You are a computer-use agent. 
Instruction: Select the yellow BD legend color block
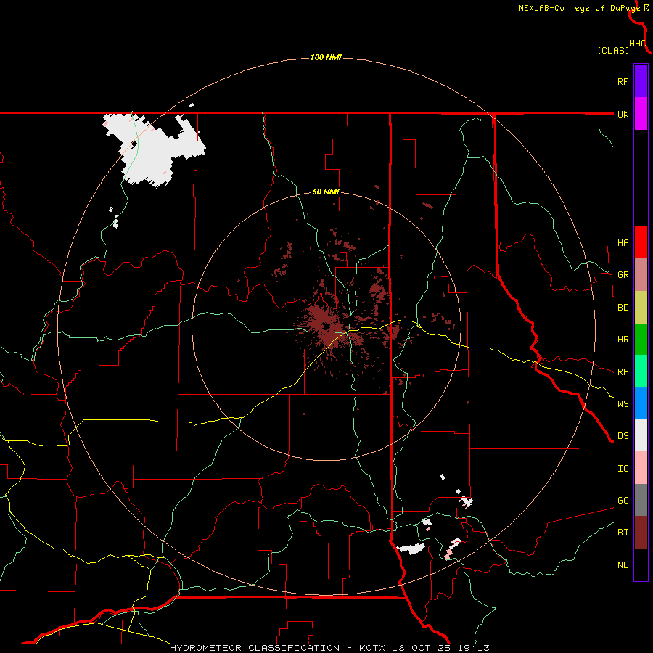click(x=641, y=308)
